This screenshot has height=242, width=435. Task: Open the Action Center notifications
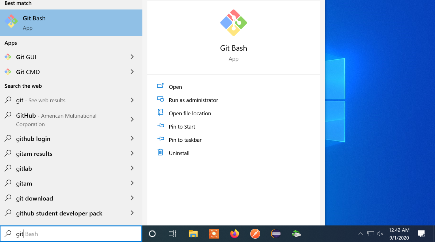[421, 234]
